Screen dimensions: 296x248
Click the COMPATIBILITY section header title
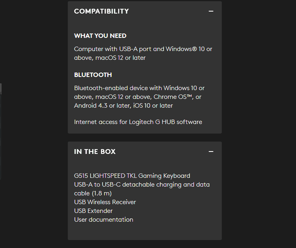pos(101,11)
